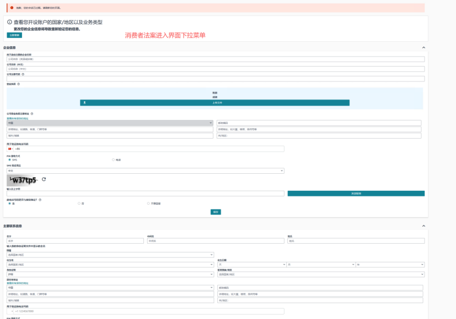The height and width of the screenshot is (319, 456).
Task: Refresh the captcha image
Action: coord(44,179)
